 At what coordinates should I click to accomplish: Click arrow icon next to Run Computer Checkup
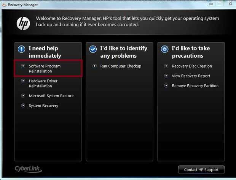pyautogui.click(x=95, y=66)
